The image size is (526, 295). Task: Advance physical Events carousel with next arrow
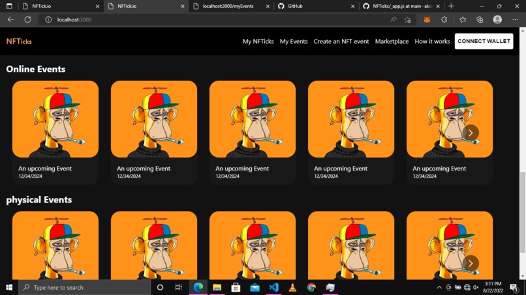(471, 264)
